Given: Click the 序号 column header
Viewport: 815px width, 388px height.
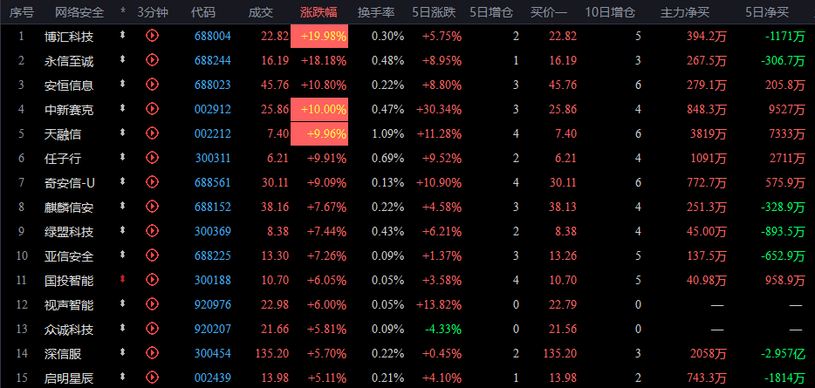Looking at the screenshot, I should coord(21,12).
